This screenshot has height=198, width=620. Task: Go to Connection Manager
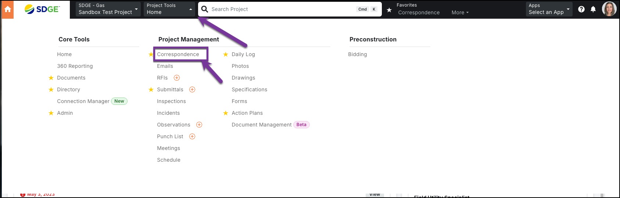pyautogui.click(x=83, y=101)
